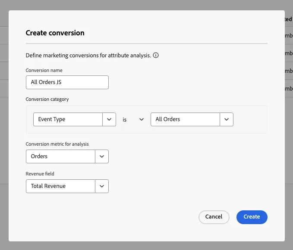
Task: Click the Revenue field label
Action: point(40,174)
